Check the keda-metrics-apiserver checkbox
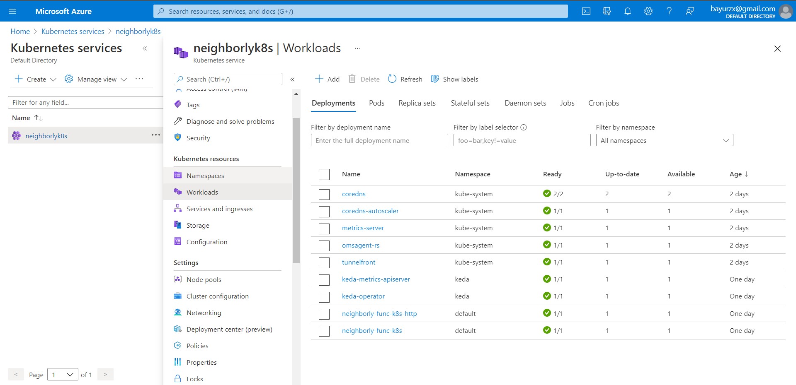796x385 pixels. (324, 280)
